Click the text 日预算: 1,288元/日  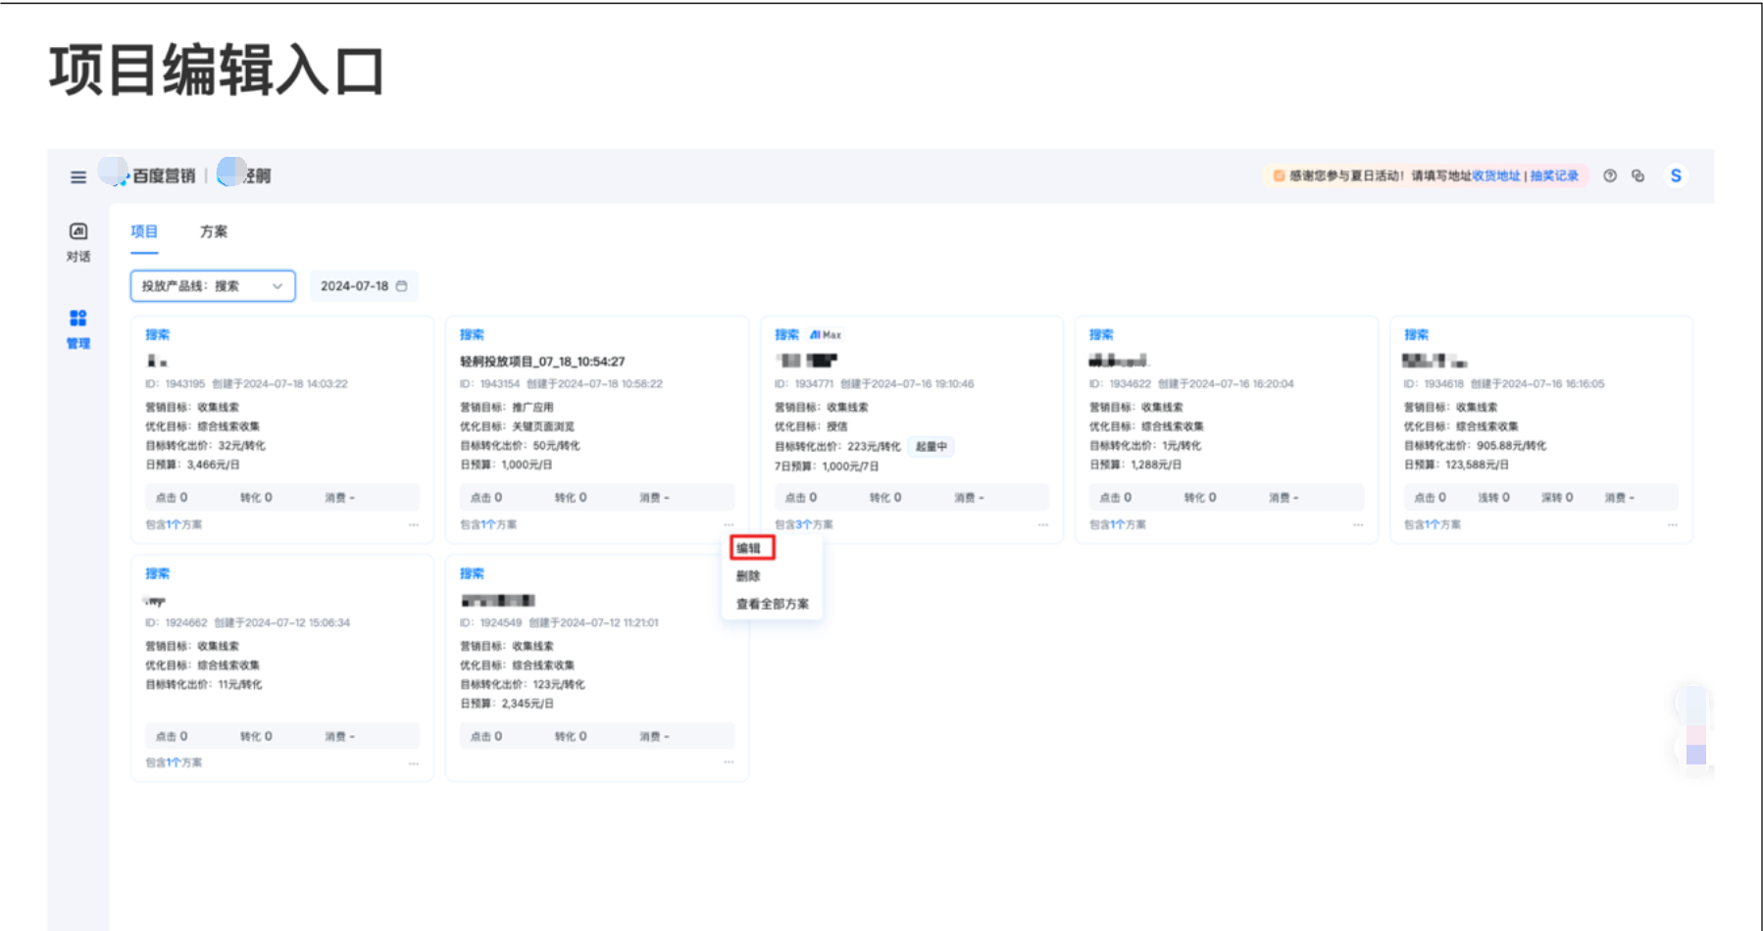(x=1135, y=465)
